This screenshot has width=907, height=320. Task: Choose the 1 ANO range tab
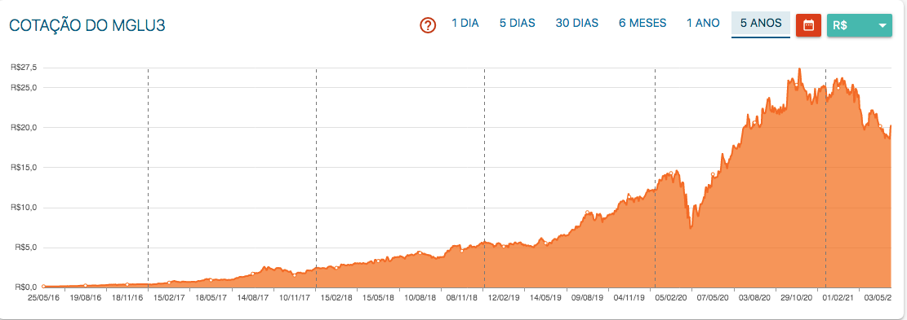(x=703, y=24)
